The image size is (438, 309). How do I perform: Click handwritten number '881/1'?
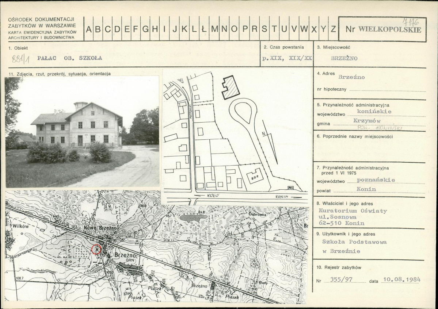click(21, 59)
